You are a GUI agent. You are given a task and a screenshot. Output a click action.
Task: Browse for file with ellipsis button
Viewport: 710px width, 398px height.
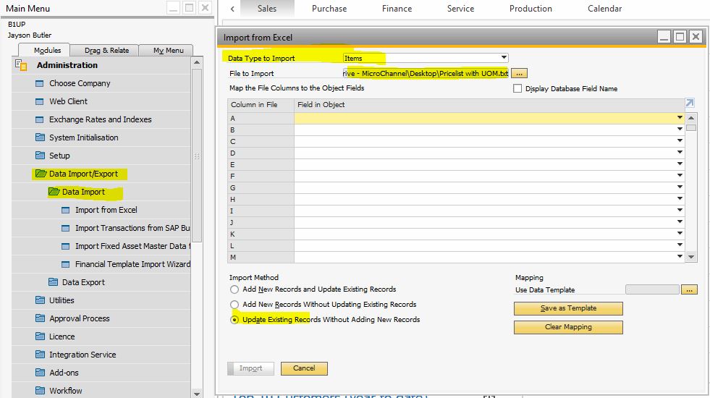coord(520,74)
